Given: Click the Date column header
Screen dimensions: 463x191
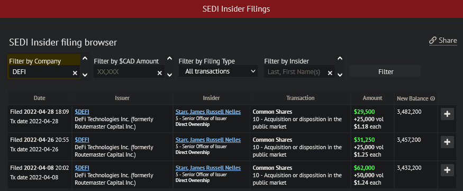Looking at the screenshot, I should click(x=40, y=98).
